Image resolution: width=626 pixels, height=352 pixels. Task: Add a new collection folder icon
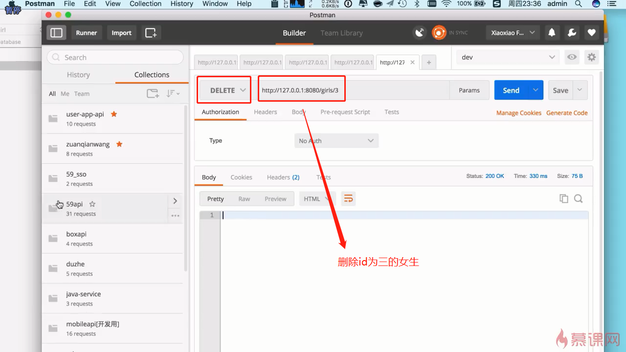(153, 93)
